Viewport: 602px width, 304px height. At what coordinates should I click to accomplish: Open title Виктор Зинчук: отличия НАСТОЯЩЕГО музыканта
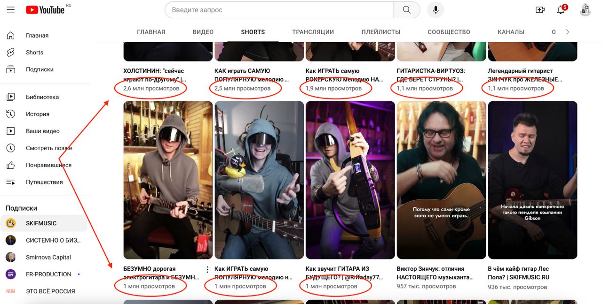436,273
